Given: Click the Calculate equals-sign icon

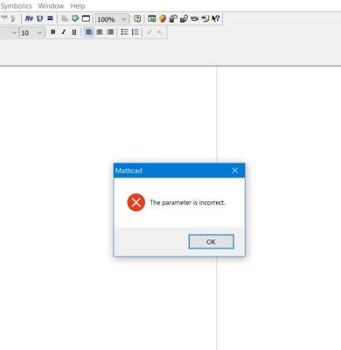Looking at the screenshot, I should (50, 18).
